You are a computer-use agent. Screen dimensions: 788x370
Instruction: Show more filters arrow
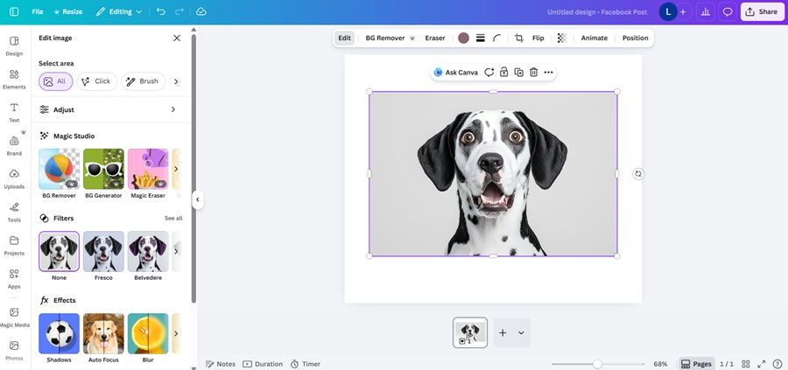[176, 251]
